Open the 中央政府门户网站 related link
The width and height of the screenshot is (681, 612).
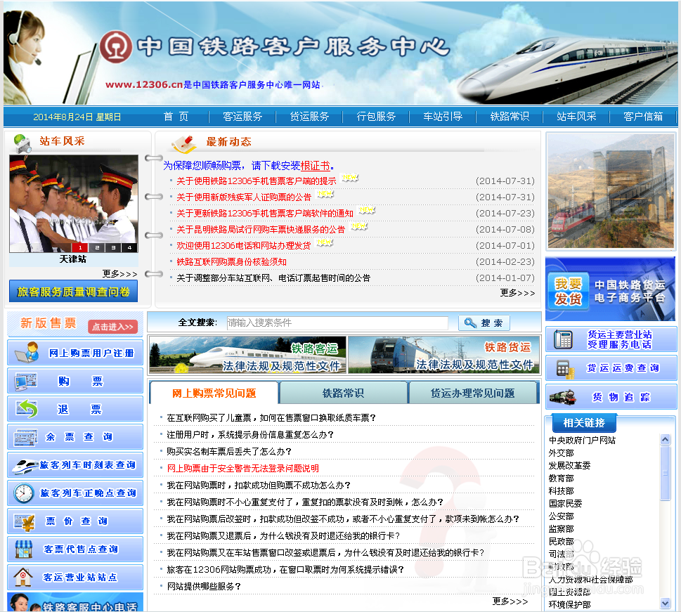[582, 440]
